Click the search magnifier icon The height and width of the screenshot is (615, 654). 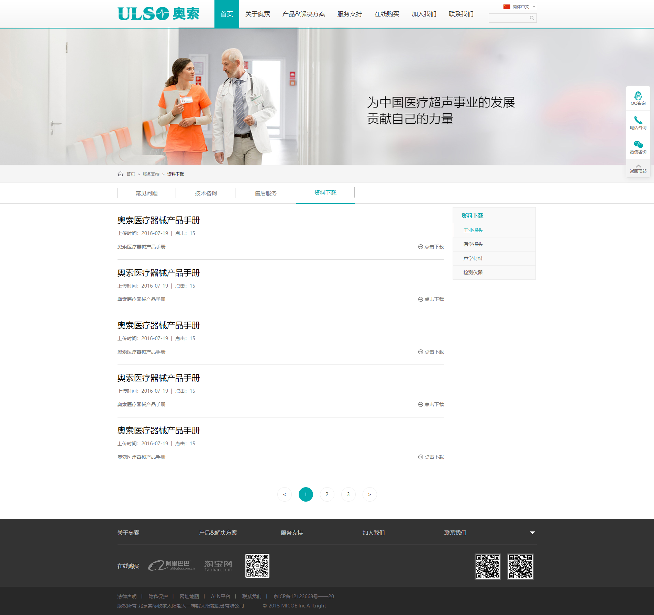(x=532, y=18)
